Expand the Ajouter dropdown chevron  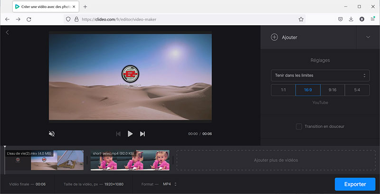[368, 37]
